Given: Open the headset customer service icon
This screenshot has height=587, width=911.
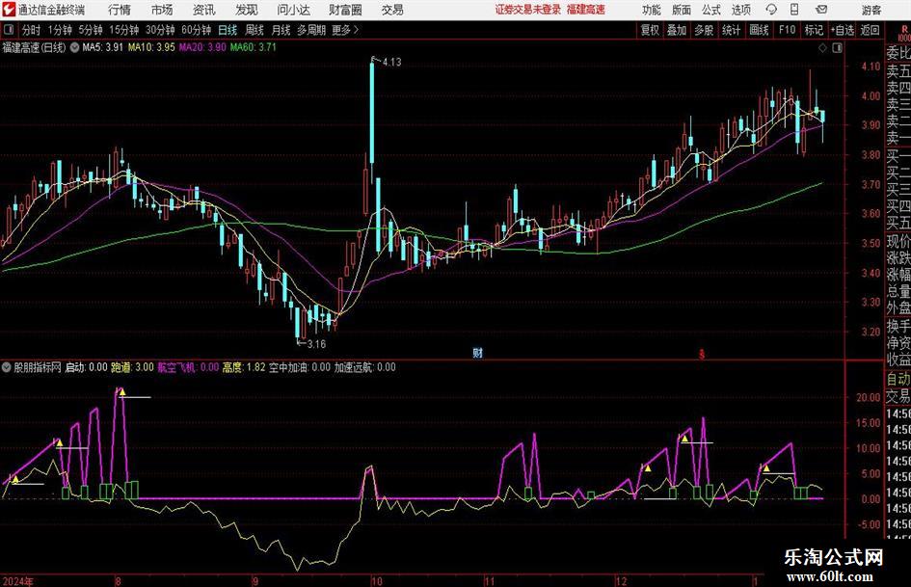Looking at the screenshot, I should click(x=771, y=10).
